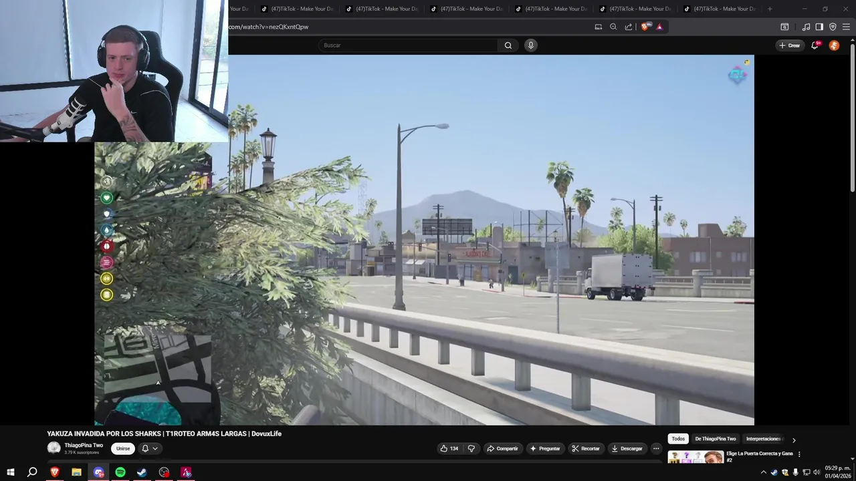Click the cast/install icon in address bar
Screen dimensions: 856x481
click(x=599, y=27)
